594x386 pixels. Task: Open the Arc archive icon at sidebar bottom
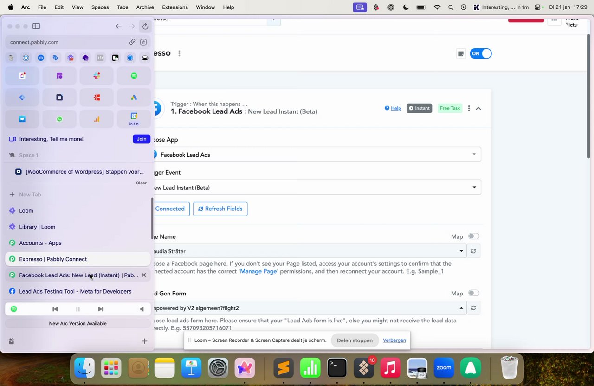11,341
